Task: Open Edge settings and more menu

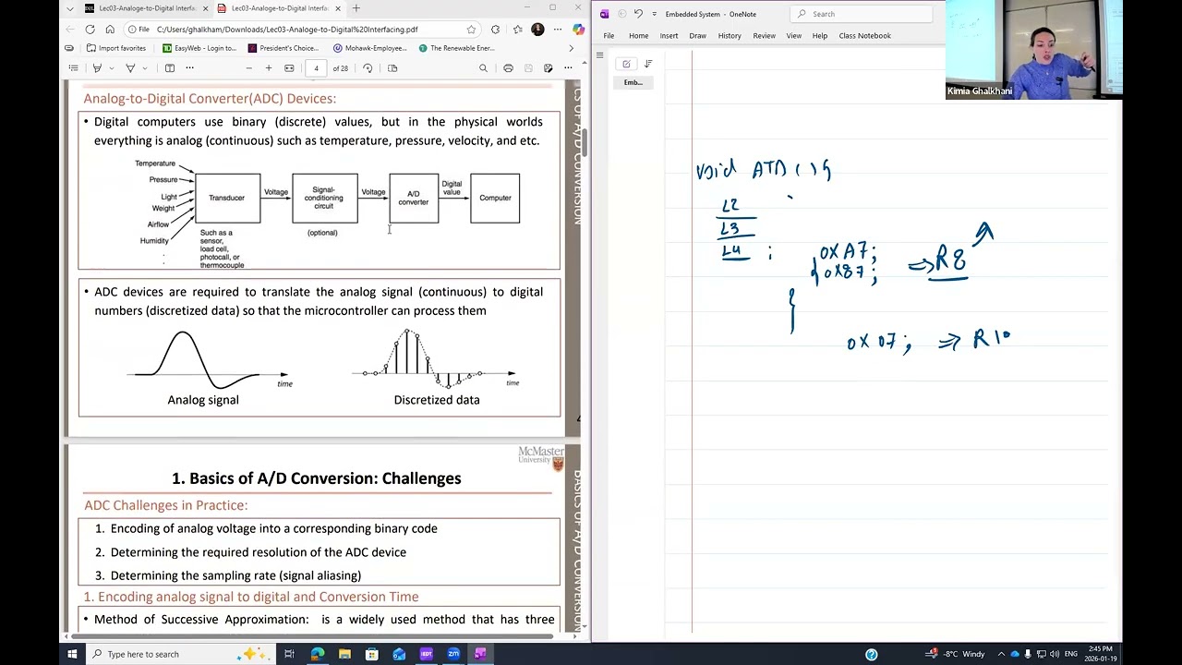Action: coord(558,30)
